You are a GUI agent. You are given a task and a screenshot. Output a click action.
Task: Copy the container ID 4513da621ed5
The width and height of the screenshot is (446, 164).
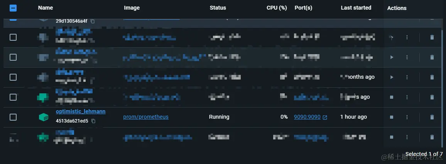pos(93,121)
